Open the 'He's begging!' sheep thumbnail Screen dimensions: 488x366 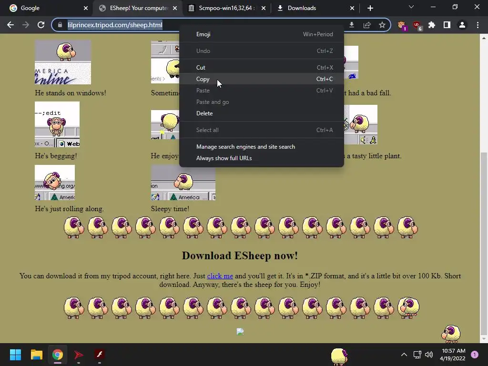57,124
